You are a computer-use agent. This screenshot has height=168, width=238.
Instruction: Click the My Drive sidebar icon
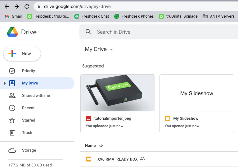[x=12, y=83]
